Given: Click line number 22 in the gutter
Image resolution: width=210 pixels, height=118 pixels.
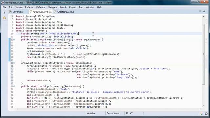Looking at the screenshot, I should point(12,69).
